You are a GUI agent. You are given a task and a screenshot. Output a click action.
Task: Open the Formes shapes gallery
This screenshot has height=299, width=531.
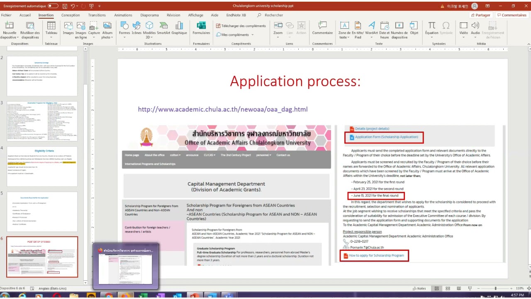coord(124,28)
